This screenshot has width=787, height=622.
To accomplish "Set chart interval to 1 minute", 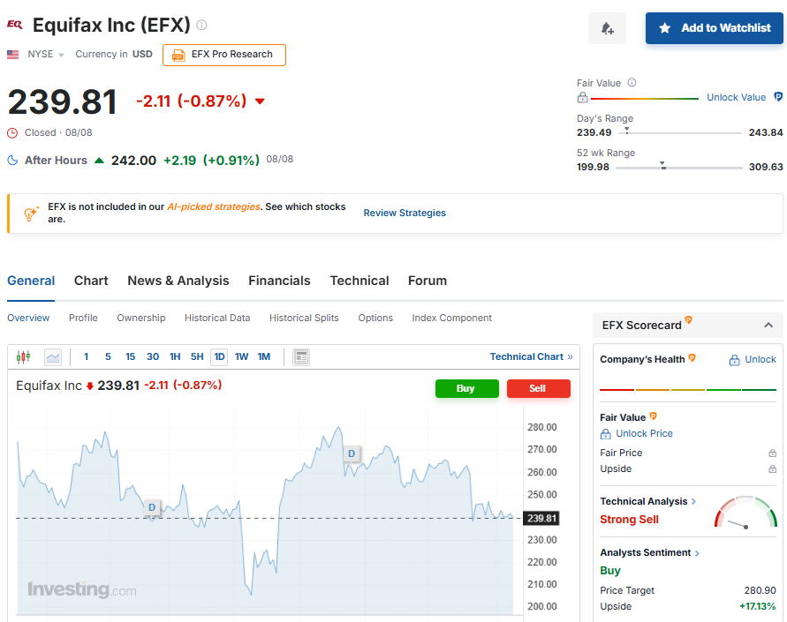I will 87,356.
